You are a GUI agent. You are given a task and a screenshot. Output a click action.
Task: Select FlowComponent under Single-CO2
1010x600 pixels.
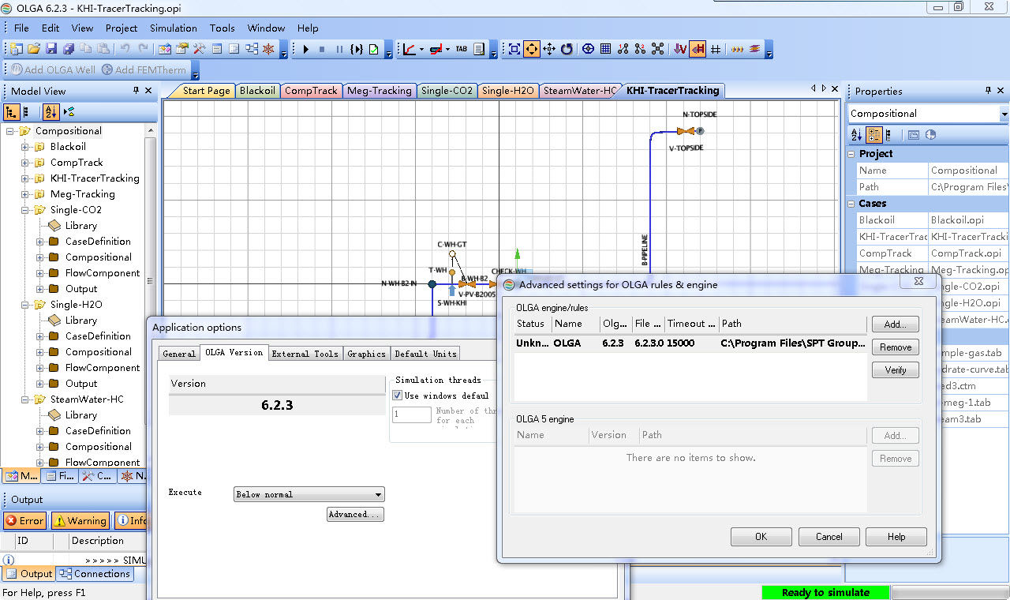pyautogui.click(x=102, y=273)
